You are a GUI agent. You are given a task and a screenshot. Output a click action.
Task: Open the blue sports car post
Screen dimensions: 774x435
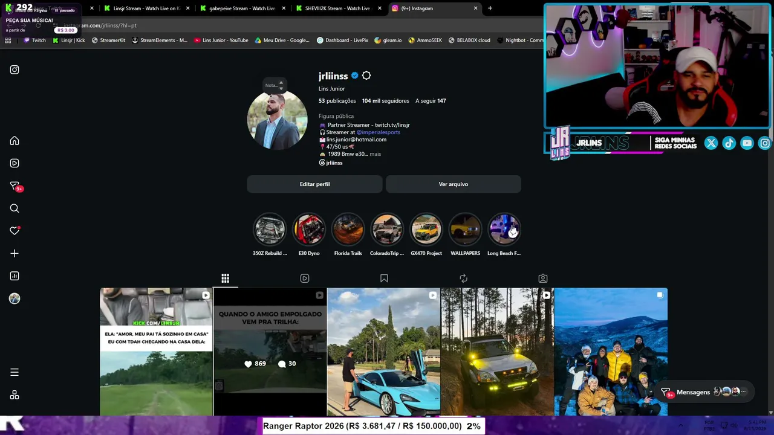pyautogui.click(x=383, y=352)
